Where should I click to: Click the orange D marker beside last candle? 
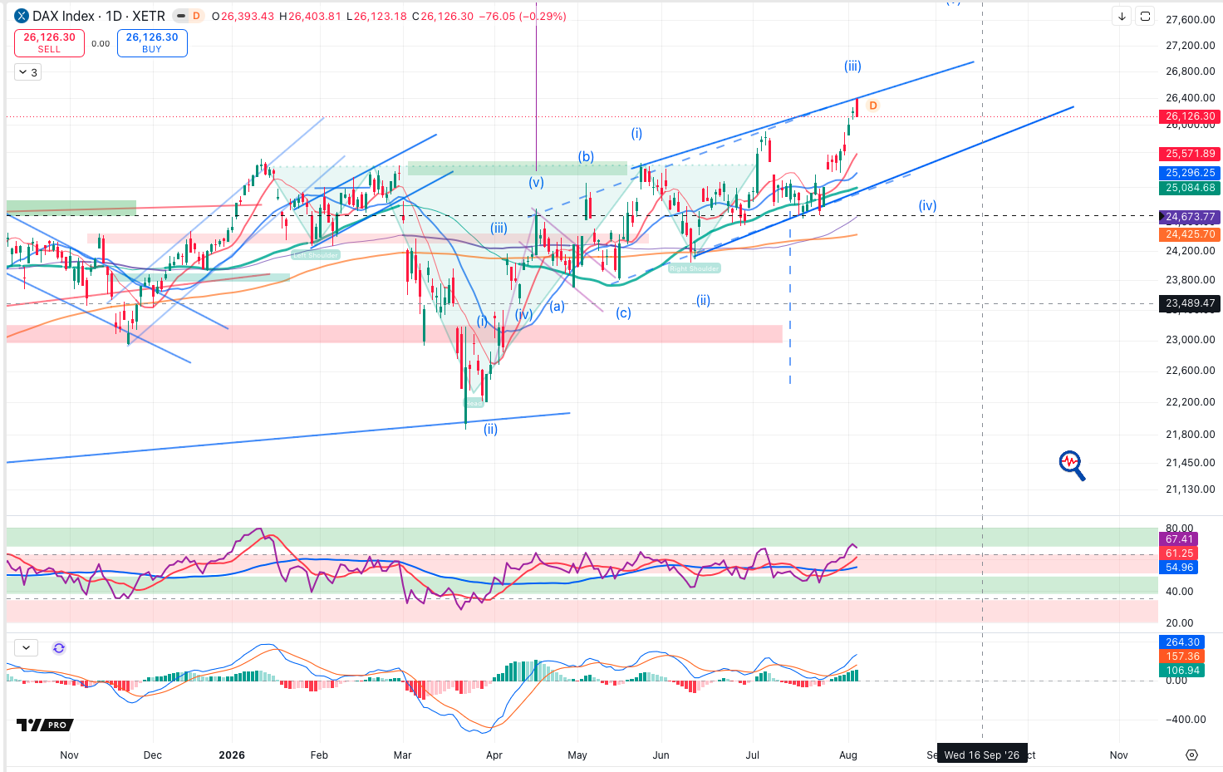(873, 106)
